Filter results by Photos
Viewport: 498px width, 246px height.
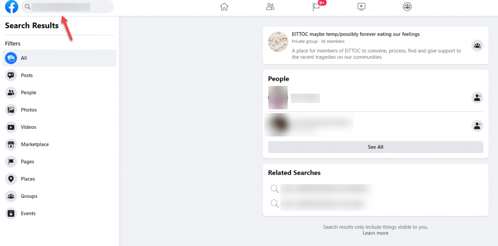pos(59,110)
